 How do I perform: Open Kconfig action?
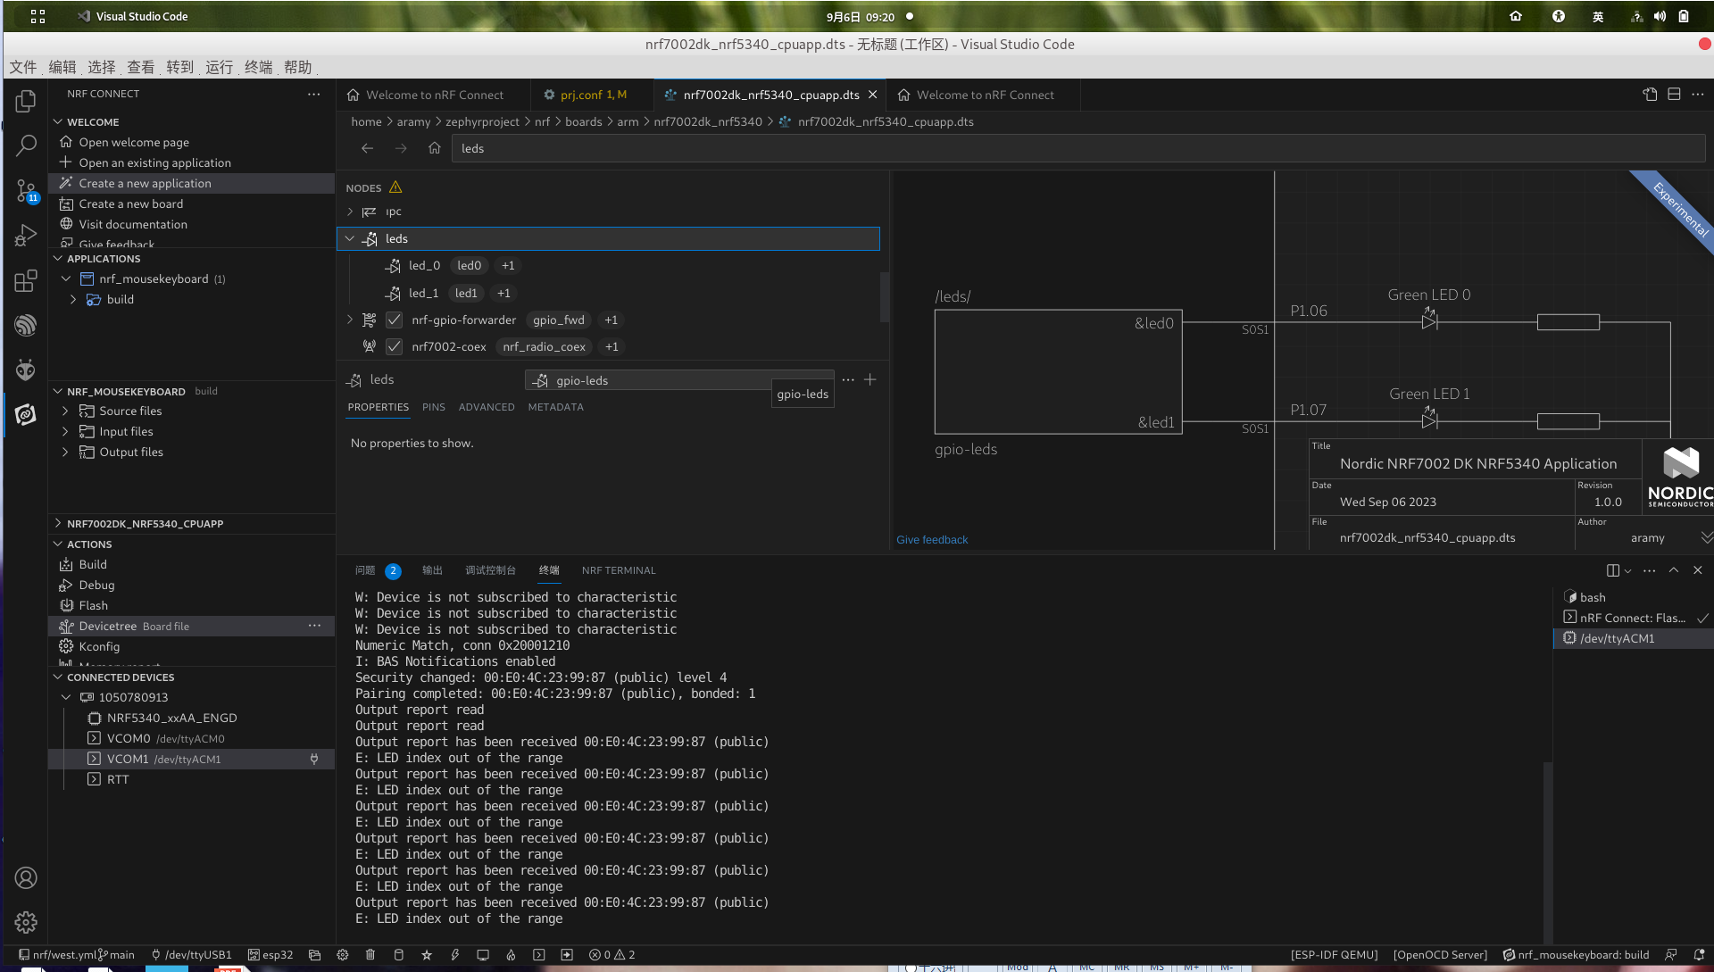coord(99,647)
